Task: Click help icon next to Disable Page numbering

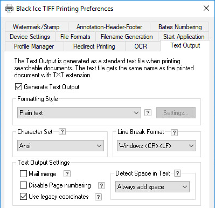Action: 101,185
